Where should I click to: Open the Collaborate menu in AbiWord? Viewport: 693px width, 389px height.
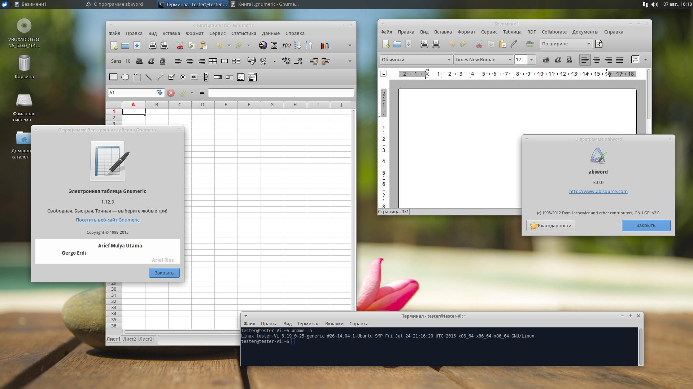[x=554, y=32]
